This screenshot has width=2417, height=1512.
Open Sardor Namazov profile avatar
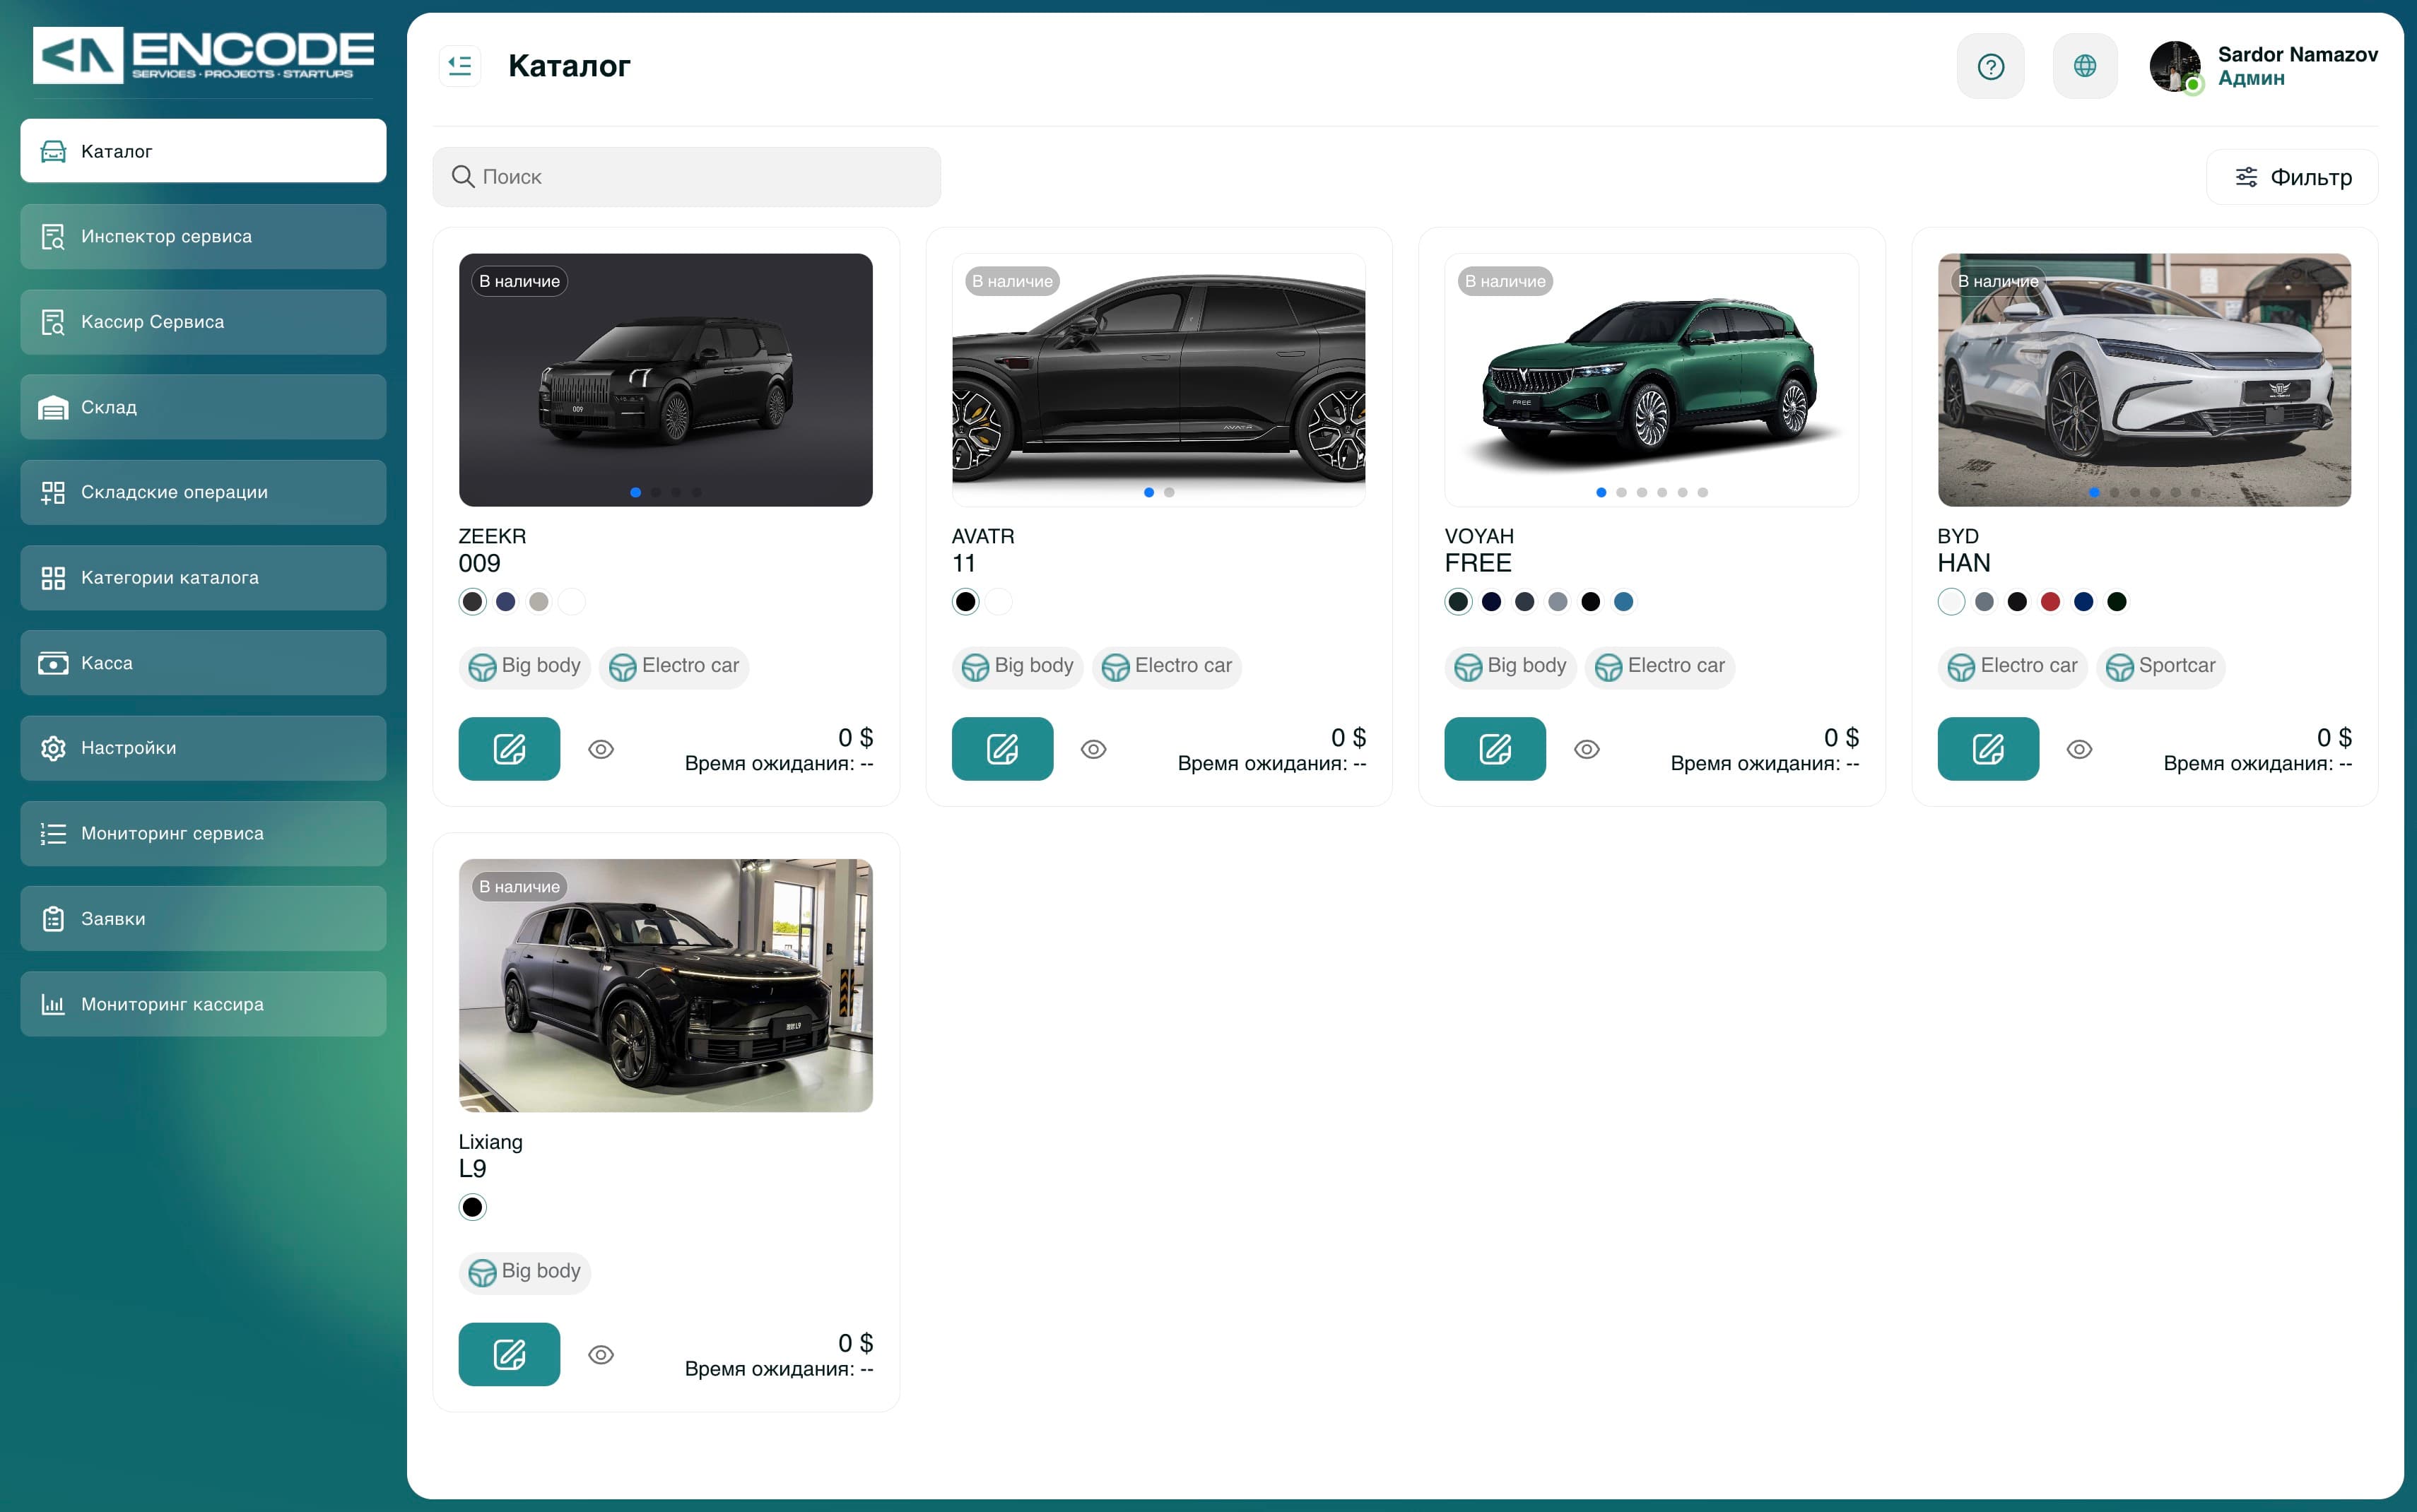(x=2175, y=66)
